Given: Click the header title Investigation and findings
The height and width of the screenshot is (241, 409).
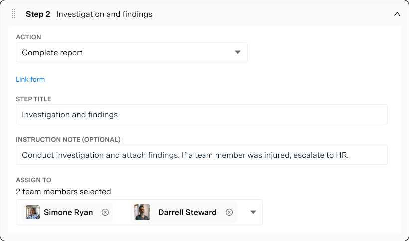Looking at the screenshot, I should pyautogui.click(x=104, y=14).
